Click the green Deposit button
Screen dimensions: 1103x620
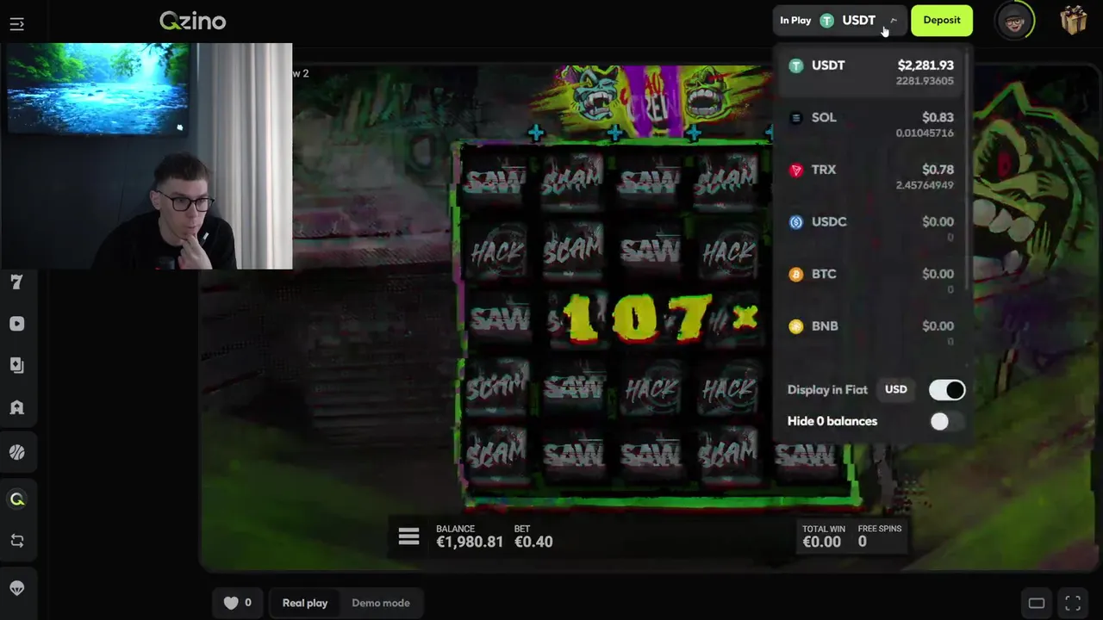(x=942, y=21)
